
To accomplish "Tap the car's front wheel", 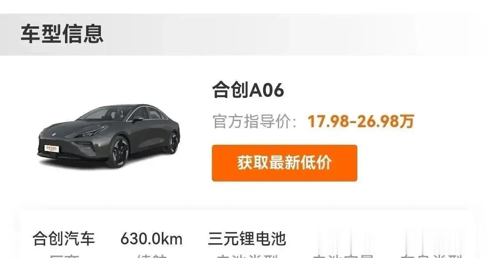I will [119, 152].
